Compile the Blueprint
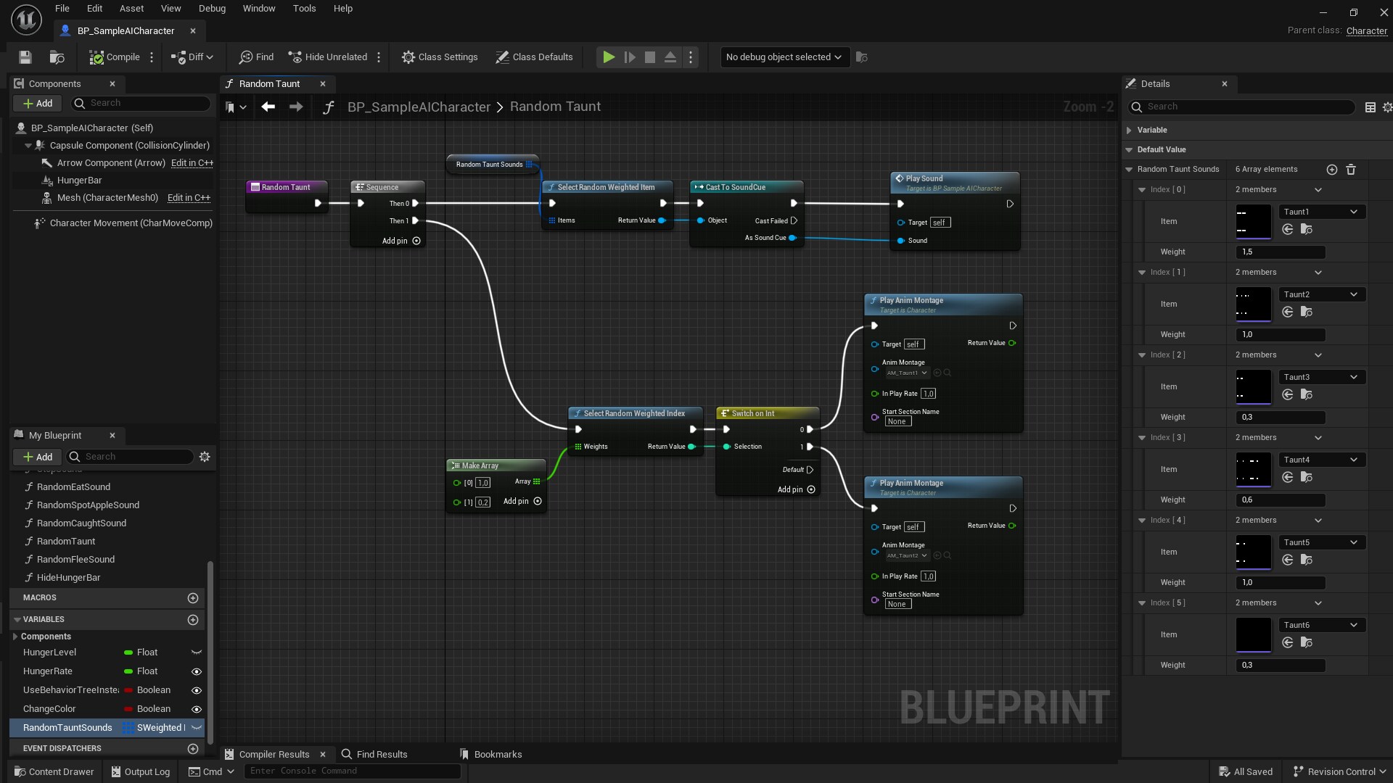Viewport: 1393px width, 783px height. pyautogui.click(x=112, y=57)
